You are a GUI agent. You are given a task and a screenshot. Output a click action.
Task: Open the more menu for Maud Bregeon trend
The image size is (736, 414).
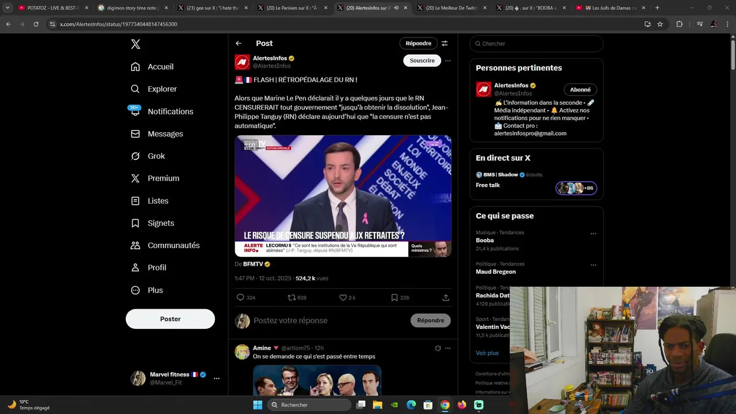pyautogui.click(x=593, y=265)
